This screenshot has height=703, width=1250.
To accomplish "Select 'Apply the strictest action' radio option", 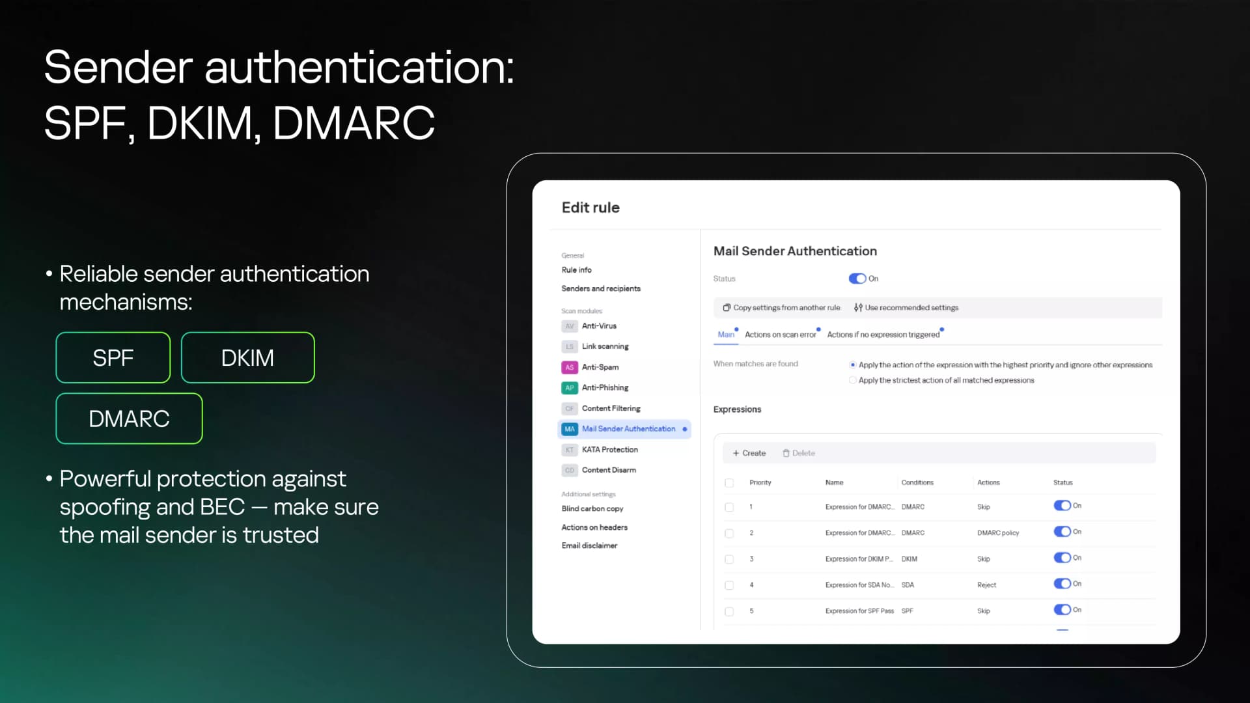I will pos(852,380).
